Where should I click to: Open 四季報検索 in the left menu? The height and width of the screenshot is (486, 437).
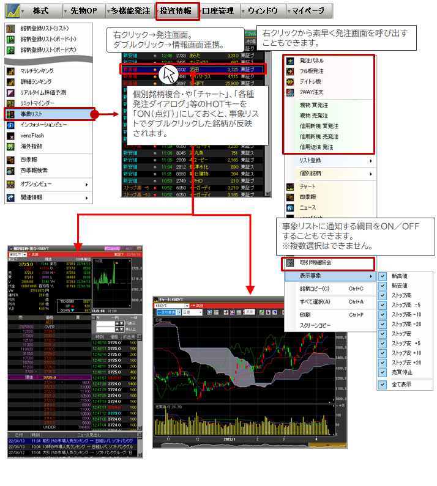point(48,171)
